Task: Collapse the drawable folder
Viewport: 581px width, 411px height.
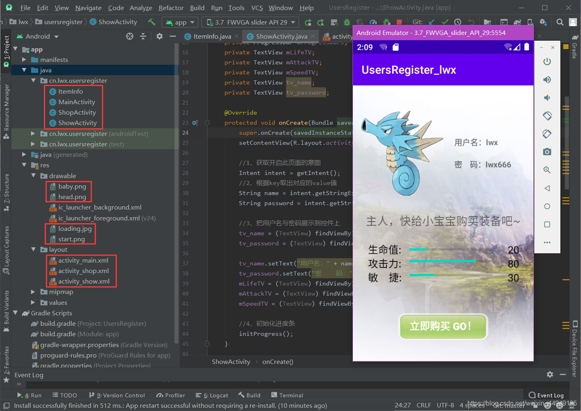Action: pyautogui.click(x=33, y=176)
